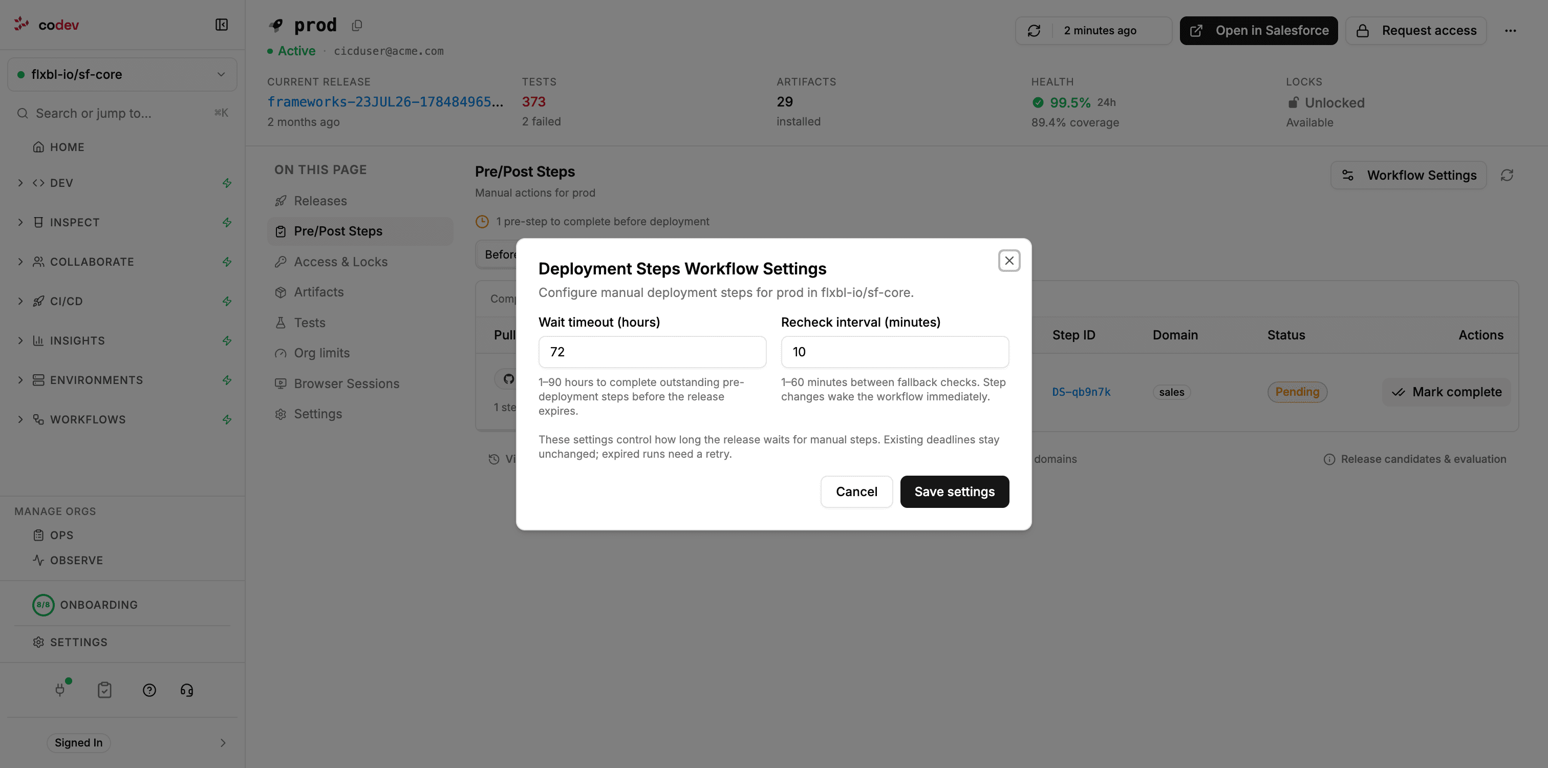1548x768 pixels.
Task: Click the Signed In badge
Action: coord(79,743)
